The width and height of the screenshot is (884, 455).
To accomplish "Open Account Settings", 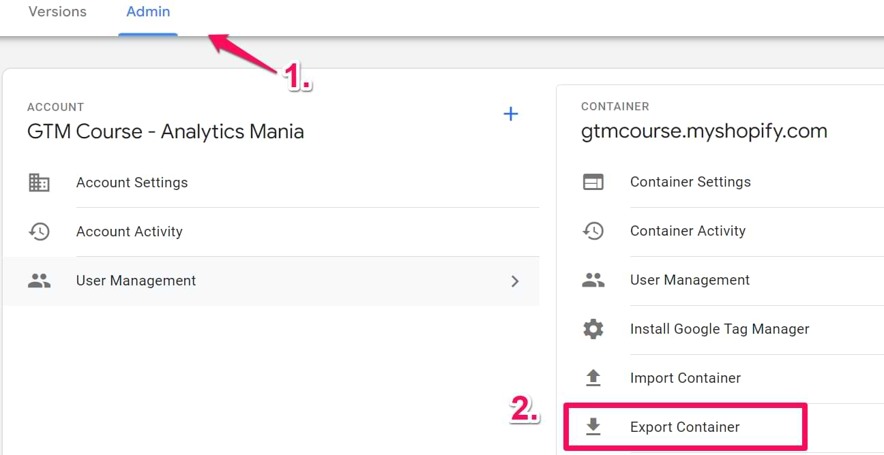I will pyautogui.click(x=132, y=183).
